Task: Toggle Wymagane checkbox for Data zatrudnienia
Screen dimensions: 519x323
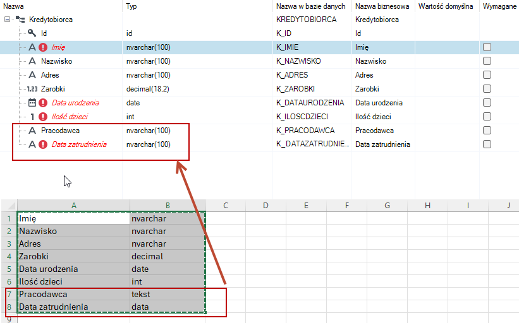Action: (487, 144)
